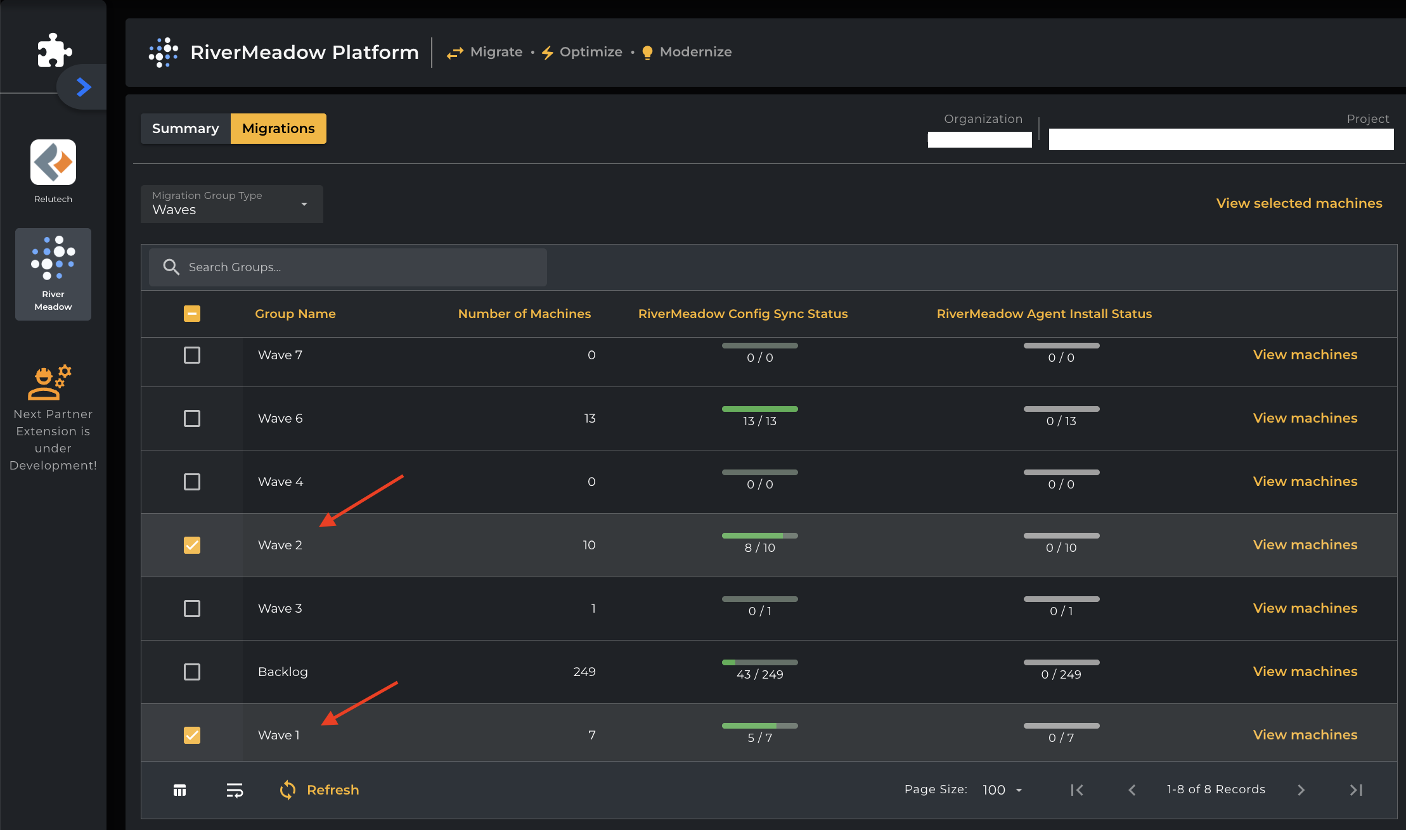This screenshot has width=1406, height=830.
Task: Click the Backlog config sync progress bar
Action: click(759, 662)
